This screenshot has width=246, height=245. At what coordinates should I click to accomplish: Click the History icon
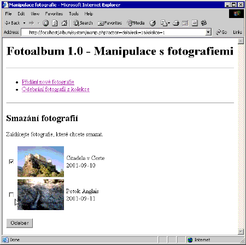click(x=153, y=23)
